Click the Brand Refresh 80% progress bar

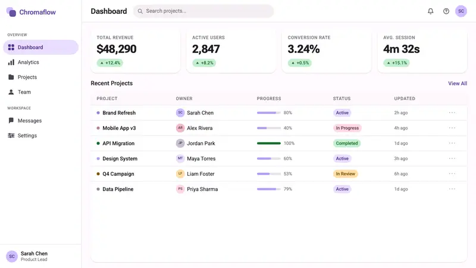269,113
